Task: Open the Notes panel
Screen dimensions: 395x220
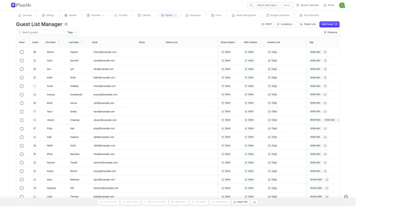Action: 329,5
